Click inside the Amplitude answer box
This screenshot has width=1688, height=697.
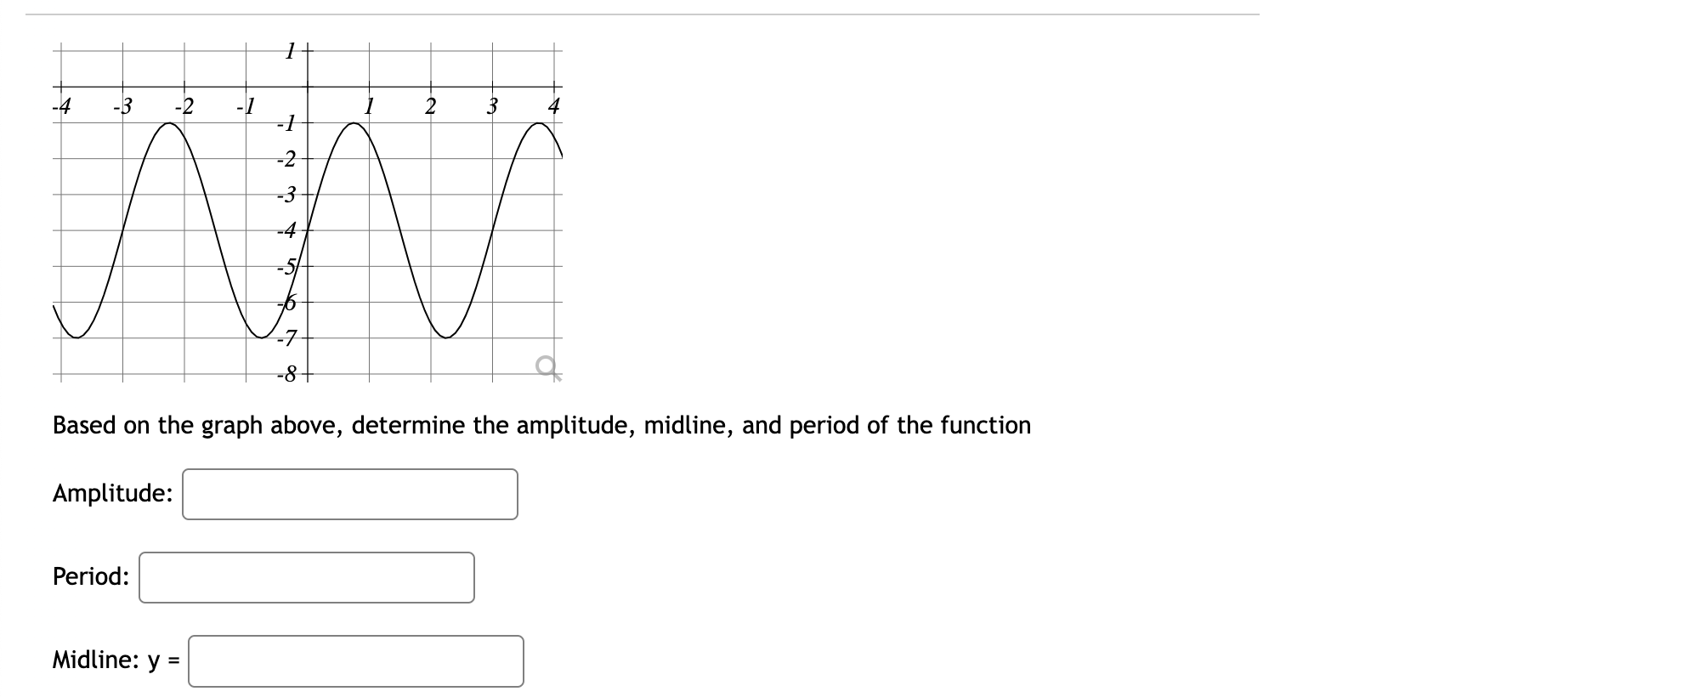[x=349, y=491]
